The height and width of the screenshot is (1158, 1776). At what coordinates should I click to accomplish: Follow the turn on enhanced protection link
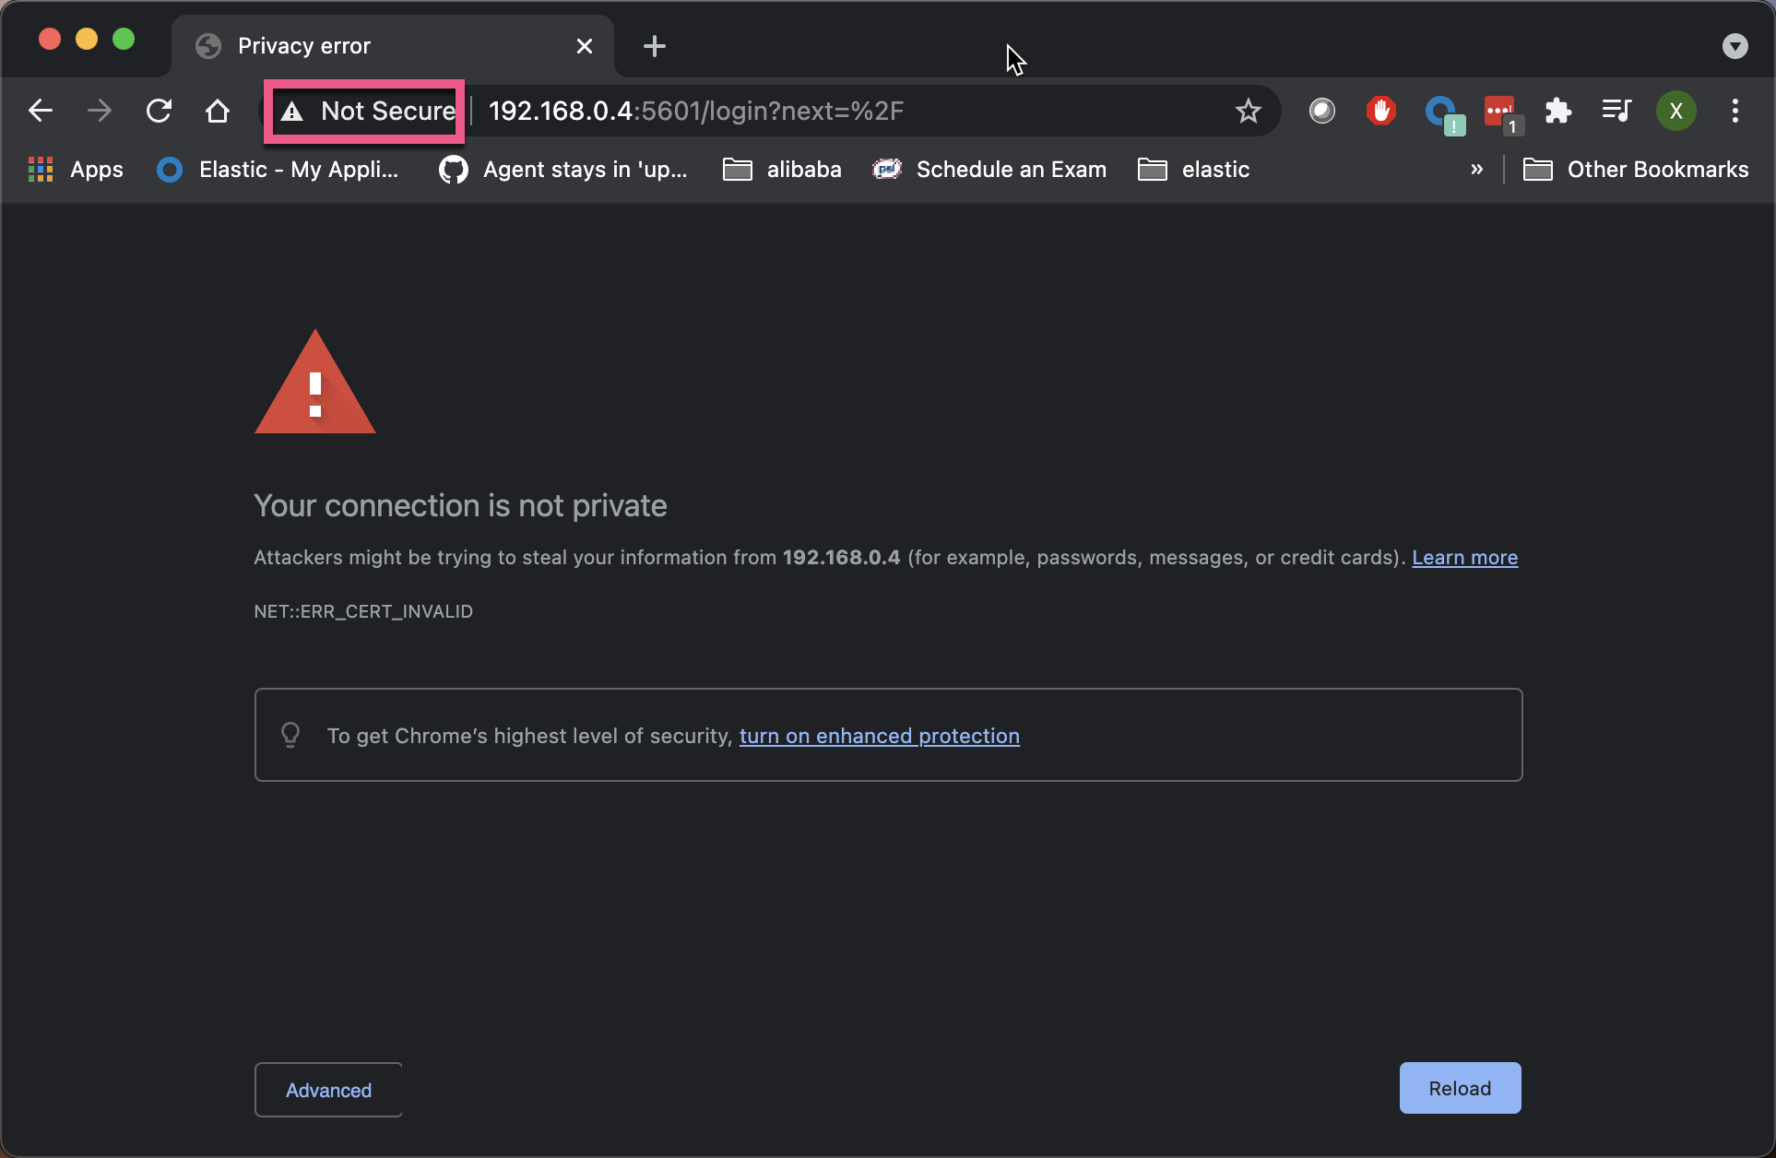point(879,736)
